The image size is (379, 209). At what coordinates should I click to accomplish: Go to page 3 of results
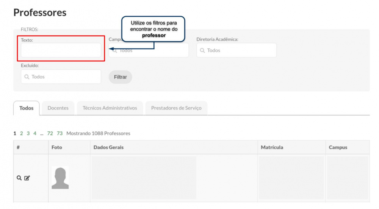click(x=28, y=133)
